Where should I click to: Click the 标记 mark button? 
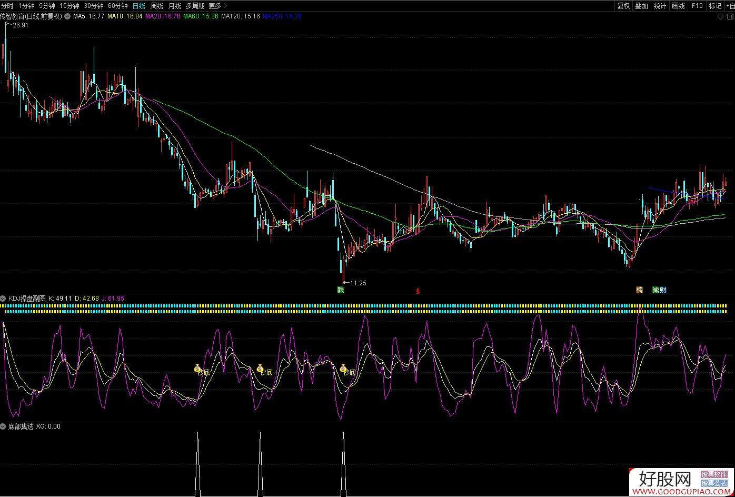(715, 6)
